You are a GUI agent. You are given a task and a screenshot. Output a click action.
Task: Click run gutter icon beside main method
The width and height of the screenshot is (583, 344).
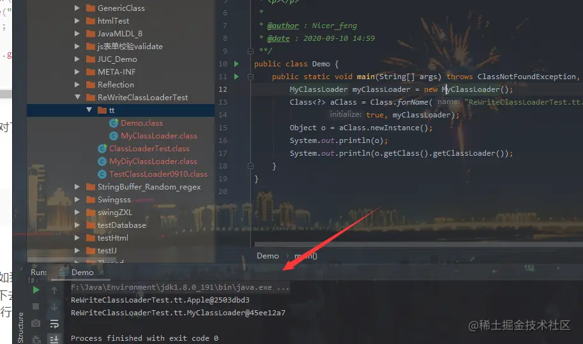point(236,77)
